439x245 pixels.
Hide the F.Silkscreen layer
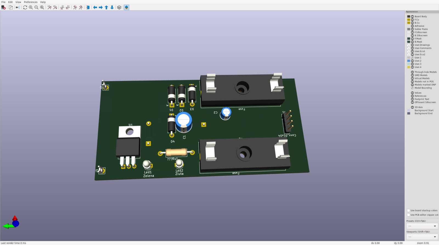coord(412,32)
